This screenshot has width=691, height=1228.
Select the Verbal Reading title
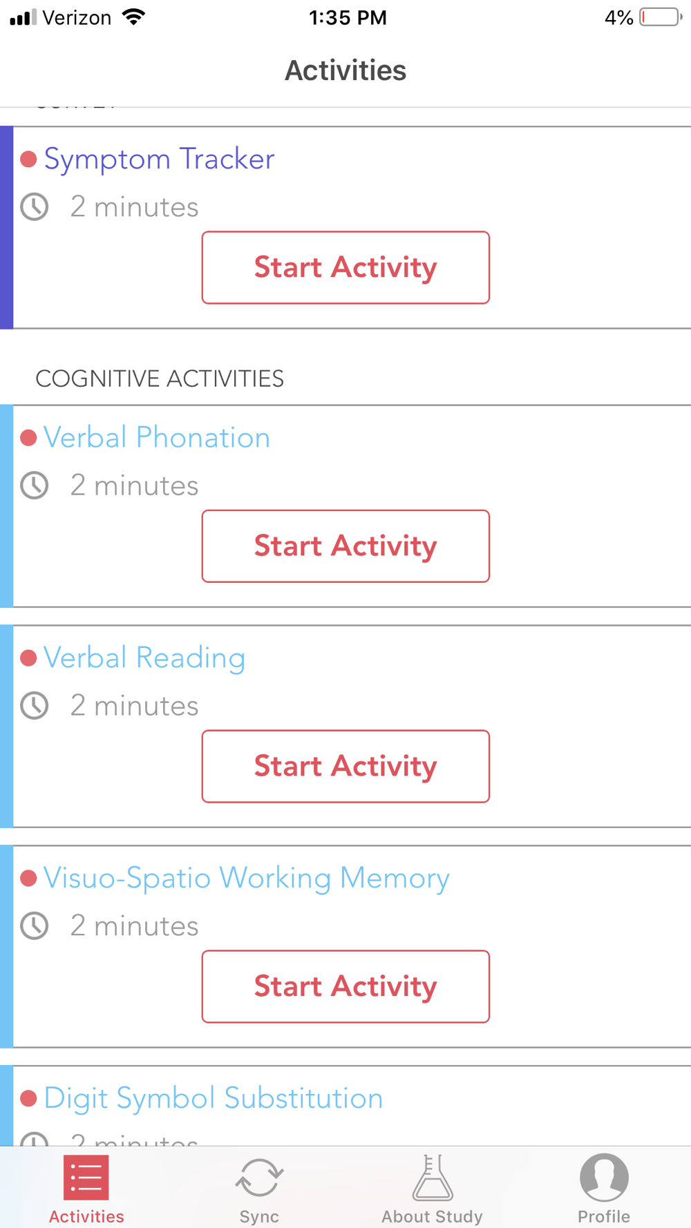[x=144, y=658]
